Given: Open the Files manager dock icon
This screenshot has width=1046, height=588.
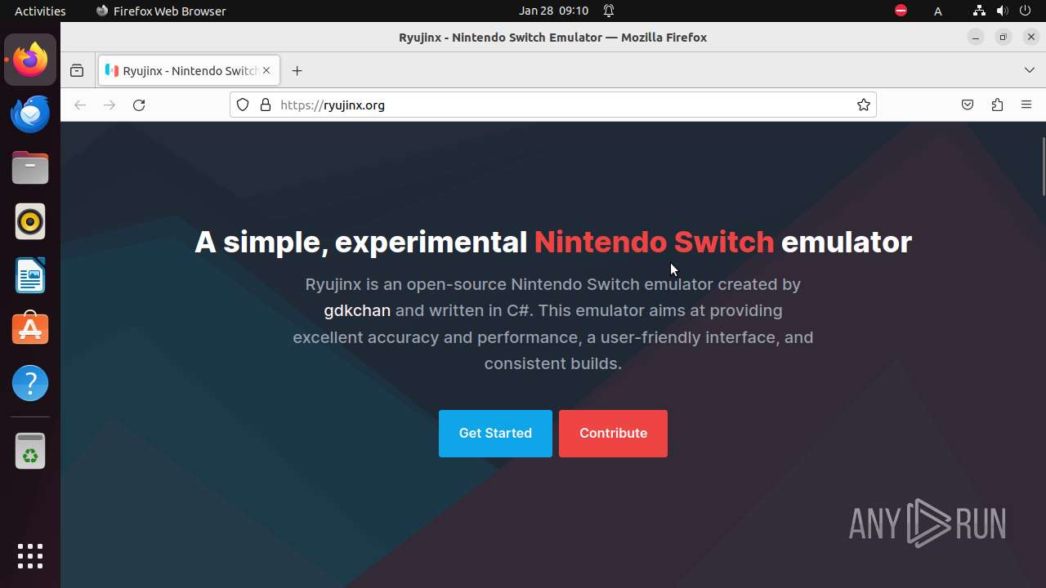Looking at the screenshot, I should [x=30, y=167].
